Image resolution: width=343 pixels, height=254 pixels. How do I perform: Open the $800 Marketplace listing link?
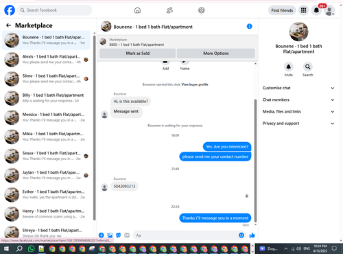[137, 45]
